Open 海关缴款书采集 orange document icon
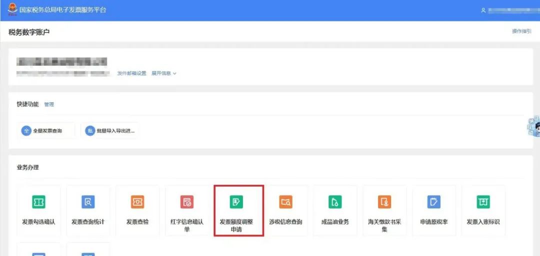The height and width of the screenshot is (256, 540). pos(384,202)
